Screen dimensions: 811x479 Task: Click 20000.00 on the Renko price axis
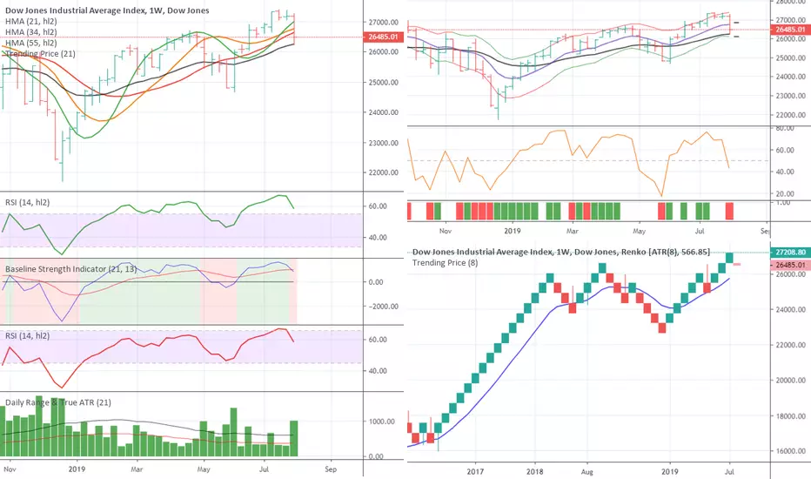pyautogui.click(x=790, y=380)
